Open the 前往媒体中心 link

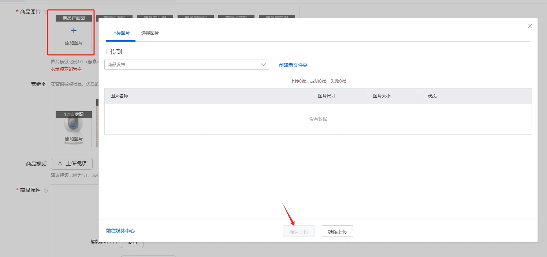(120, 231)
